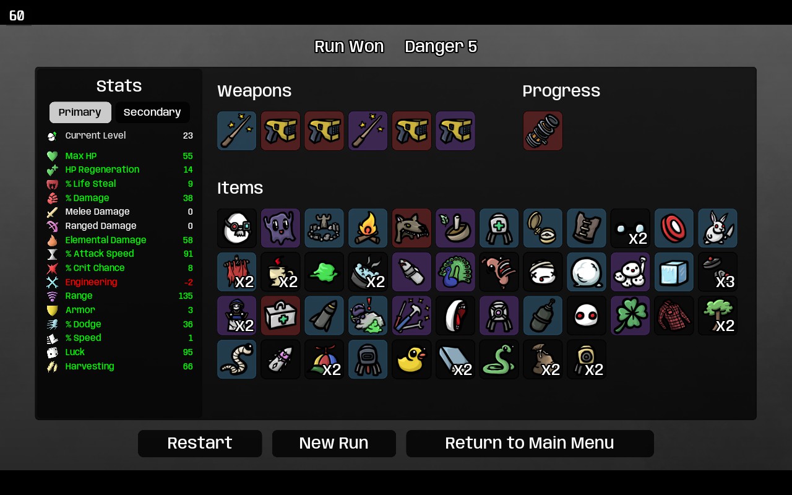Click the Elemental Damage stat row

pos(119,240)
